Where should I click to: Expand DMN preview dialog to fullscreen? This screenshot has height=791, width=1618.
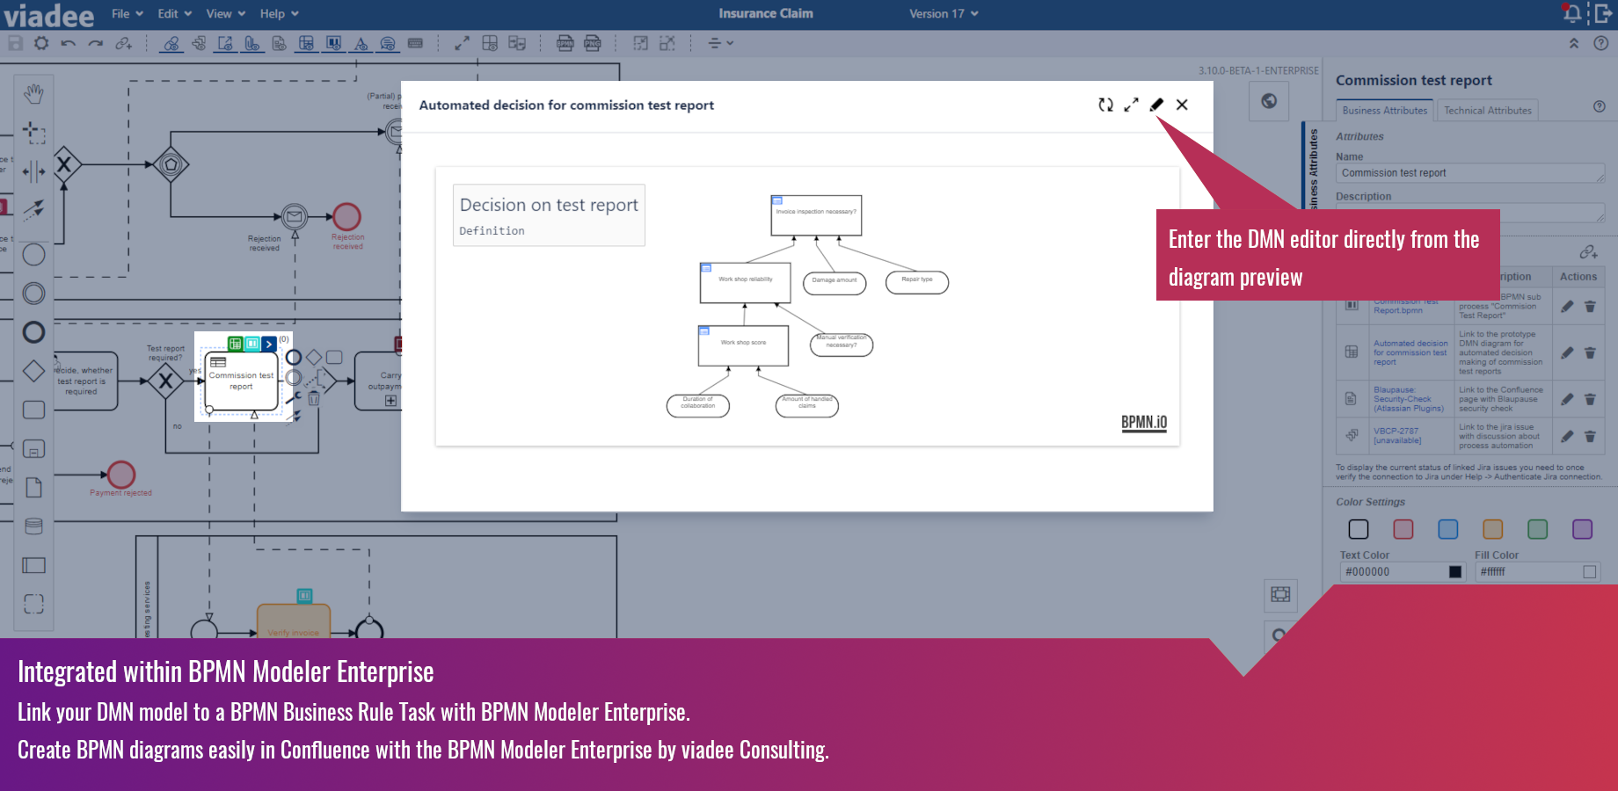1131,105
